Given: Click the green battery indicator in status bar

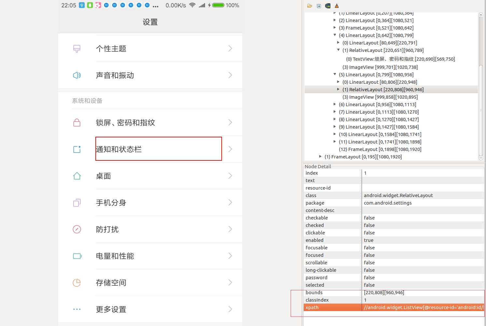Looking at the screenshot, I should coord(218,5).
